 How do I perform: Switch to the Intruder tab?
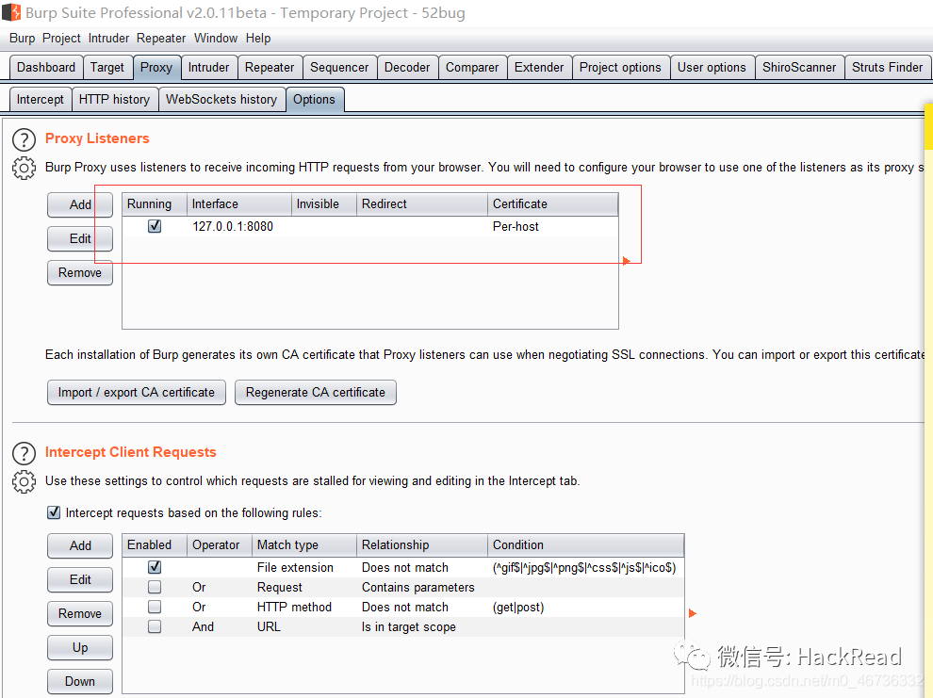(209, 67)
